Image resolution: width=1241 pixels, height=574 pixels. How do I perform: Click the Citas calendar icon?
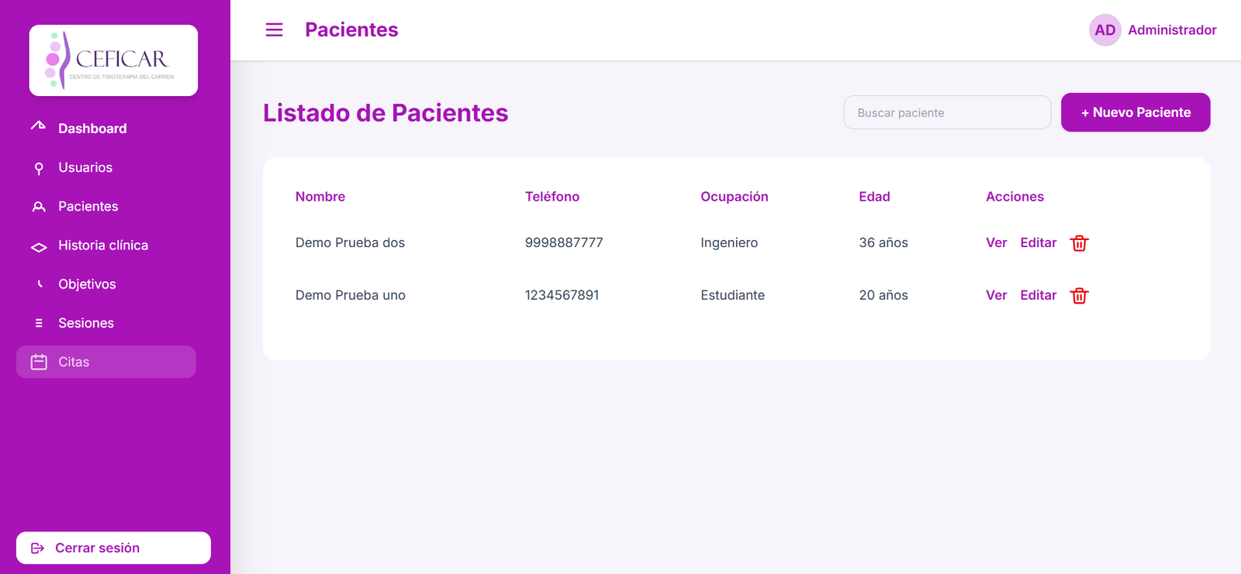coord(39,362)
